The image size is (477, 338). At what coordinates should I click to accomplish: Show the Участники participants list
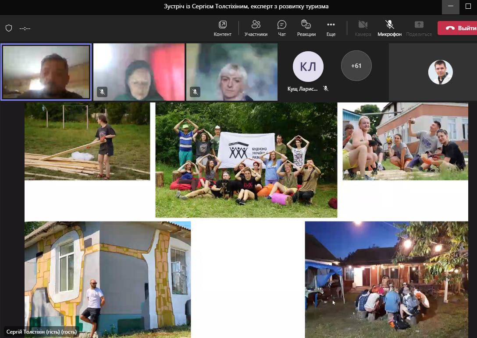point(256,28)
